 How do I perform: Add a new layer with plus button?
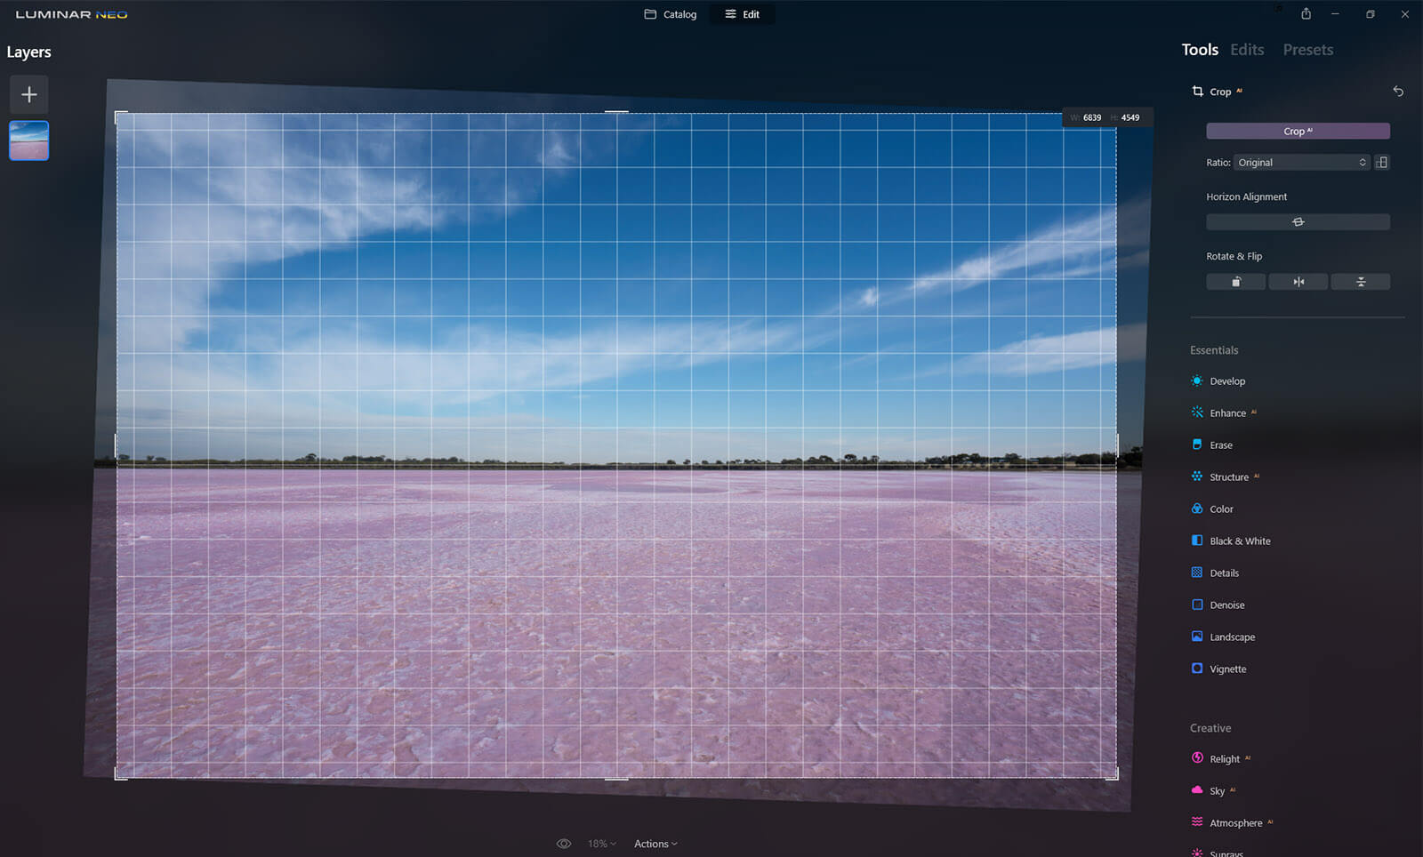click(x=29, y=94)
